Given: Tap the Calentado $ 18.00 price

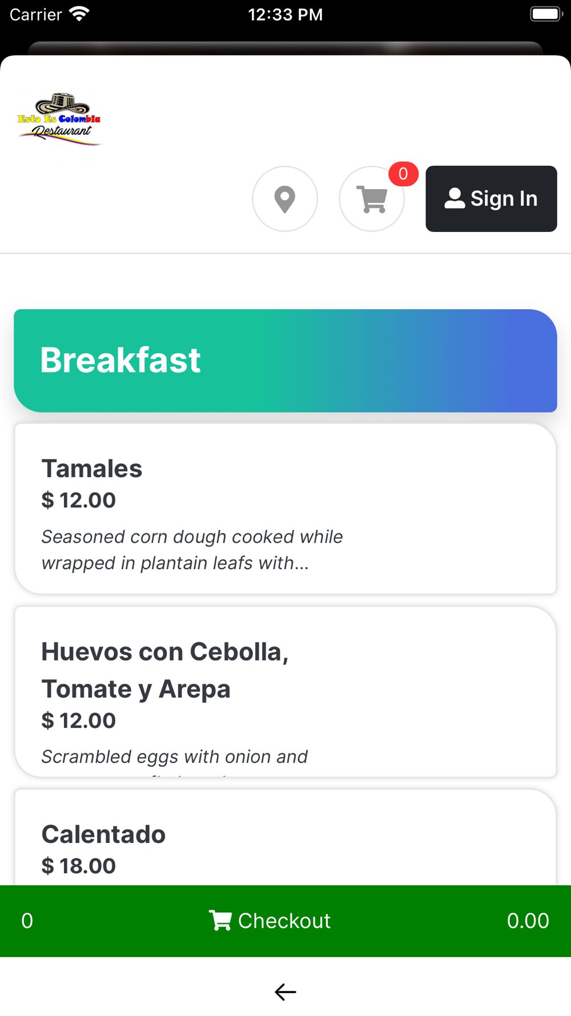Looking at the screenshot, I should tap(78, 866).
